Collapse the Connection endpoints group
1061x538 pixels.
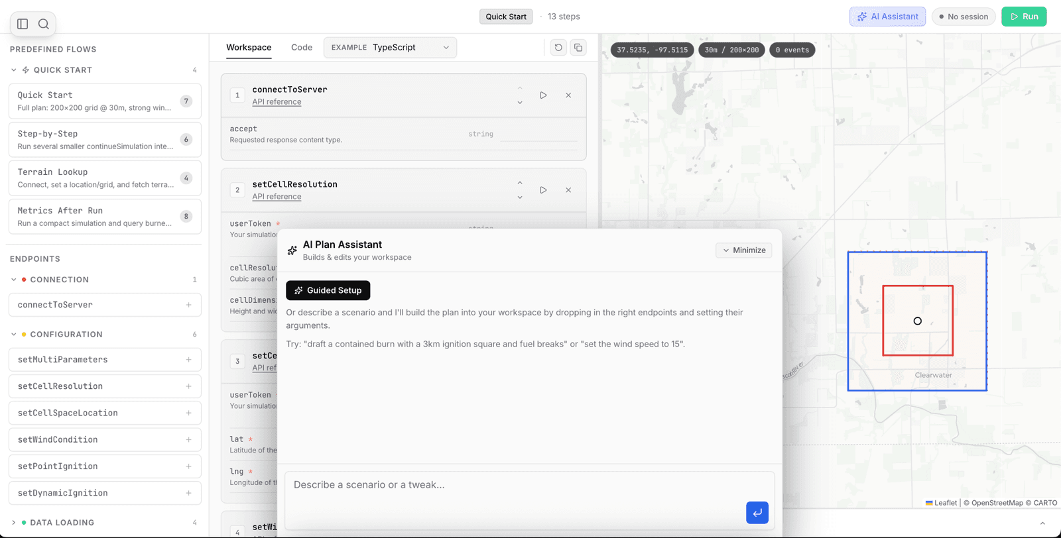(14, 280)
